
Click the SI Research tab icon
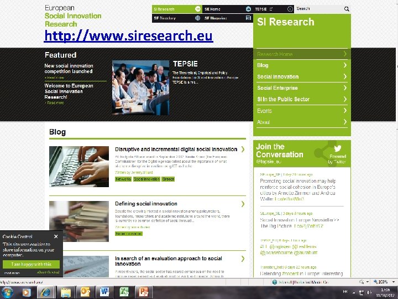198,9
